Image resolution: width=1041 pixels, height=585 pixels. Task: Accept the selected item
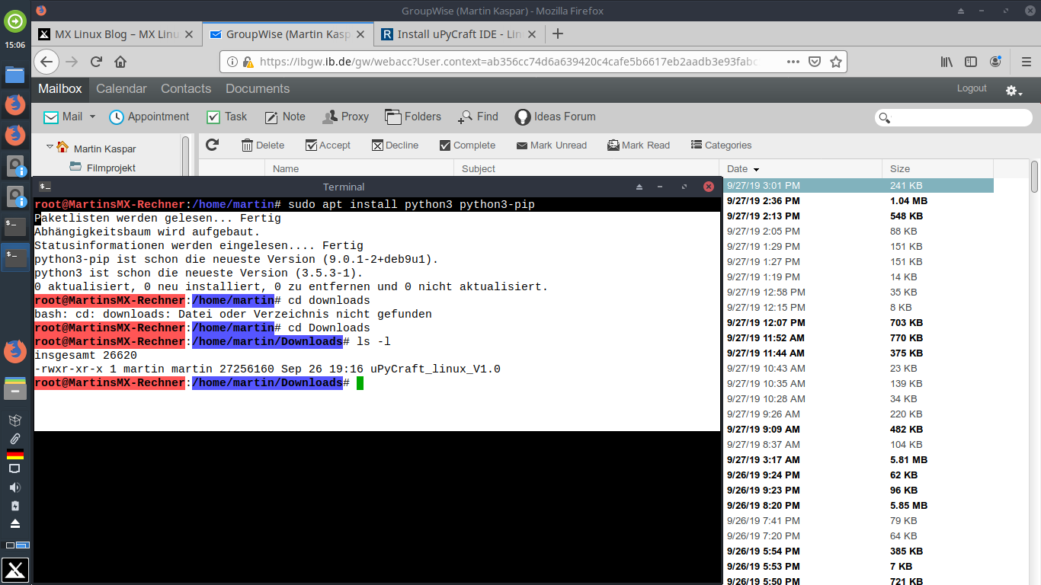coord(328,145)
